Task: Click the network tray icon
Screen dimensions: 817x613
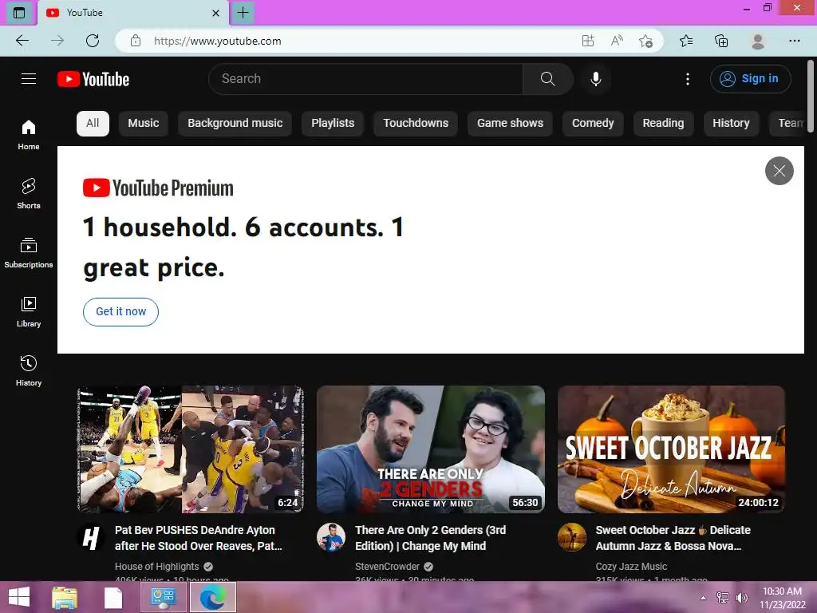Action: (722, 597)
